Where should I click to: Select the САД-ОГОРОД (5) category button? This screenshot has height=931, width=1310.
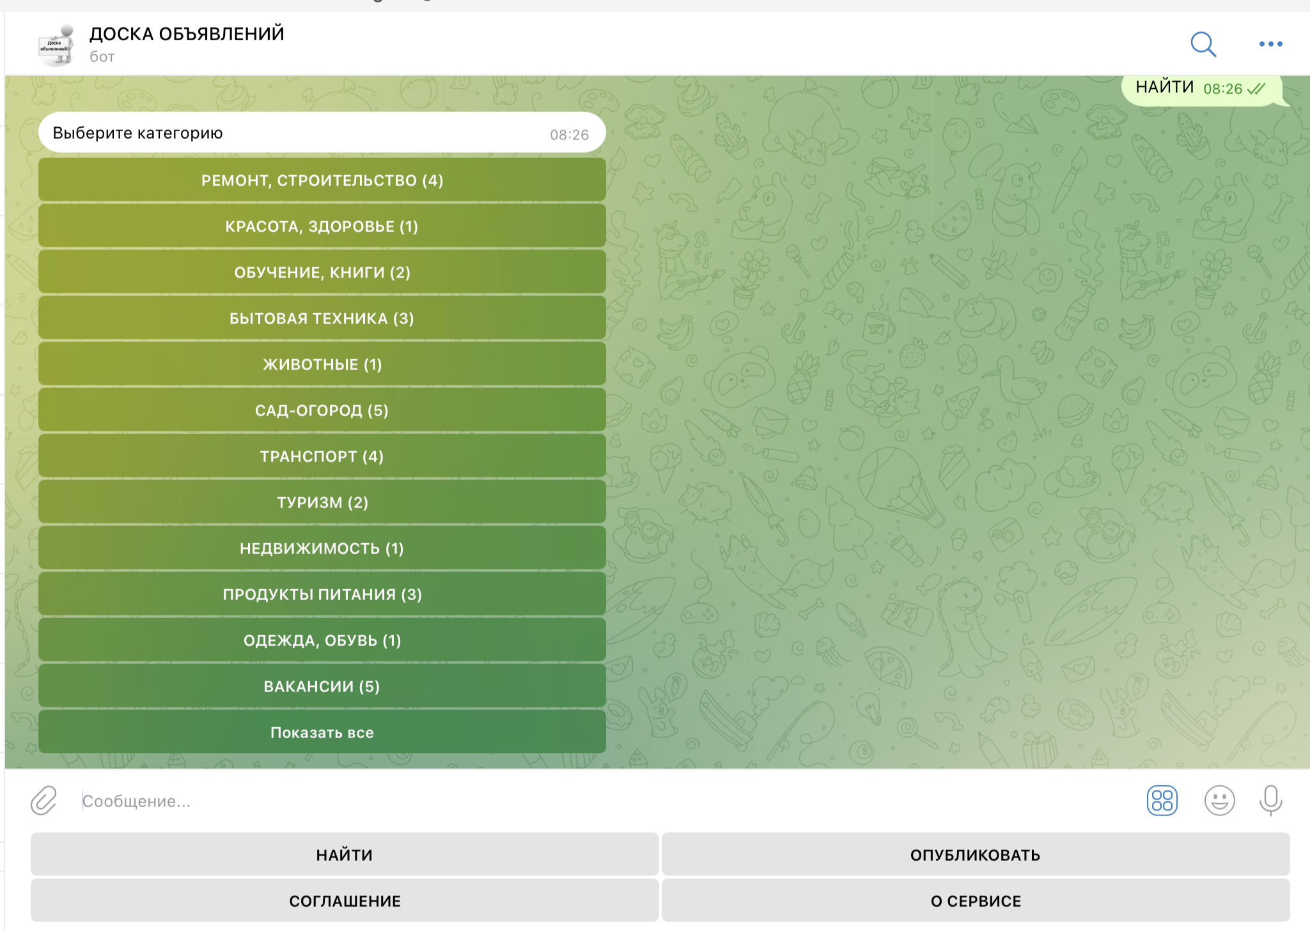322,410
